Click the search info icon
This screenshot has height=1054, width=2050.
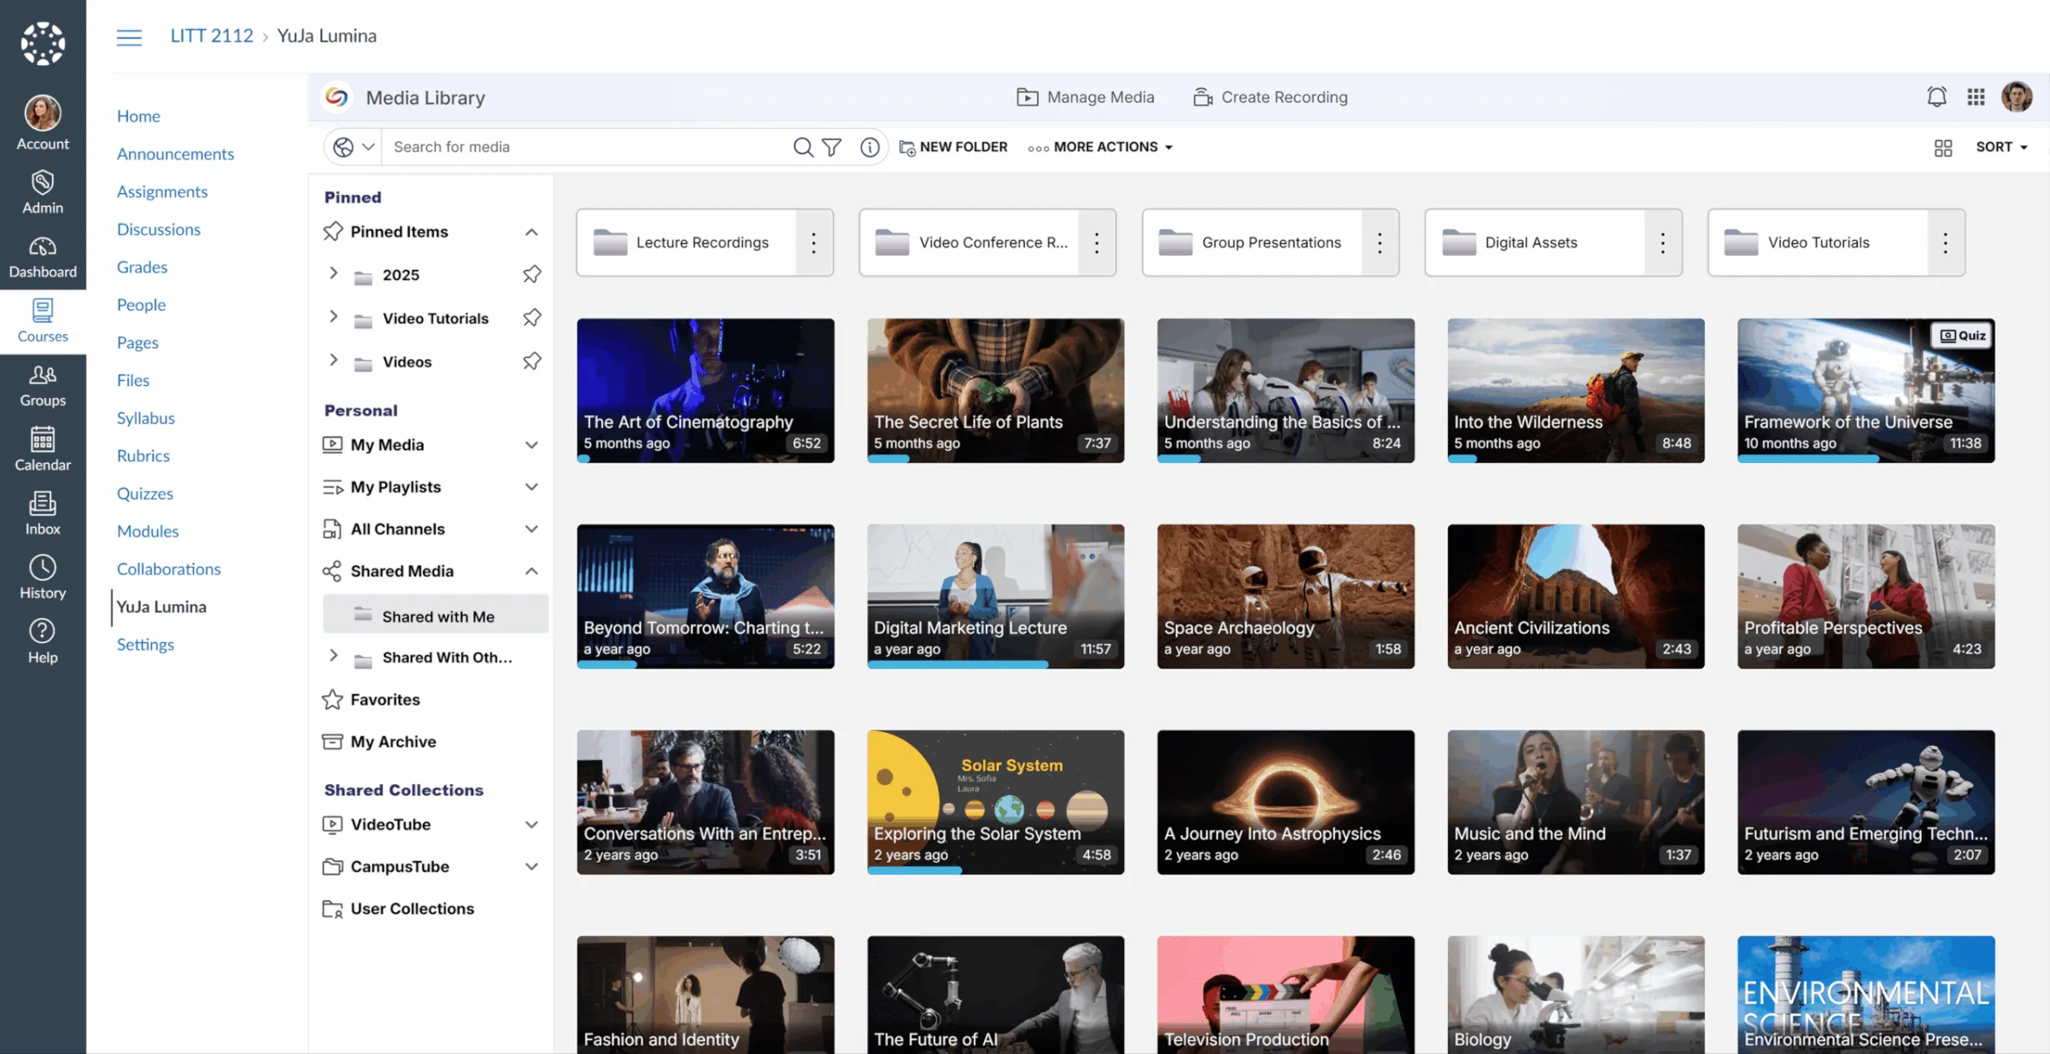point(870,147)
